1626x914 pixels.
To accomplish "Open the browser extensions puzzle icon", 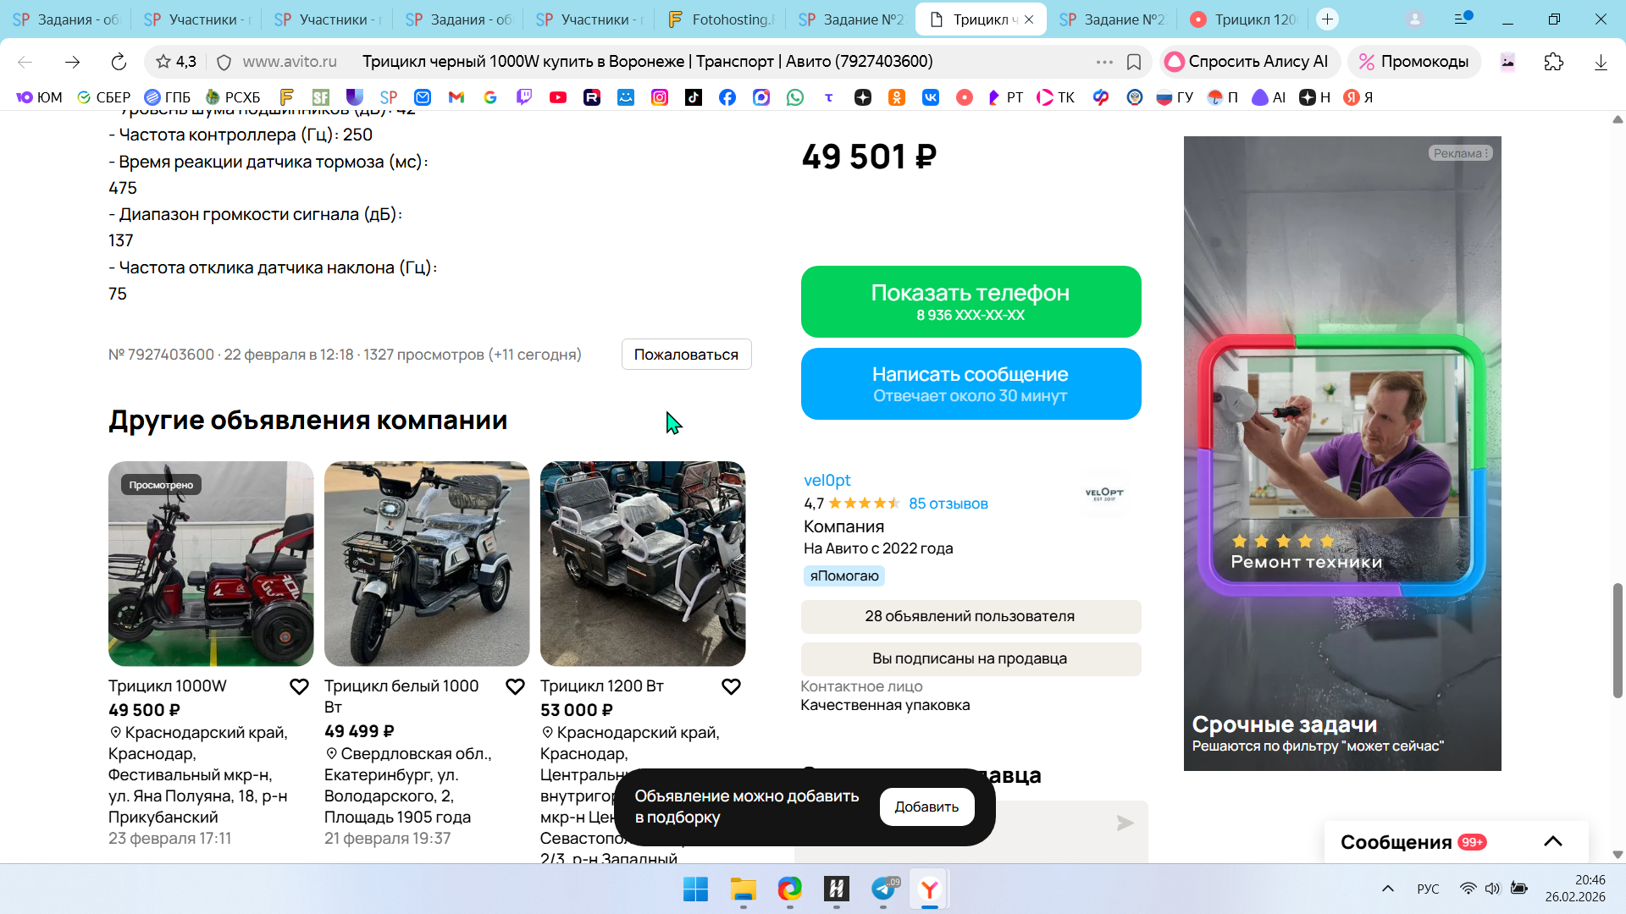I will click(x=1554, y=62).
